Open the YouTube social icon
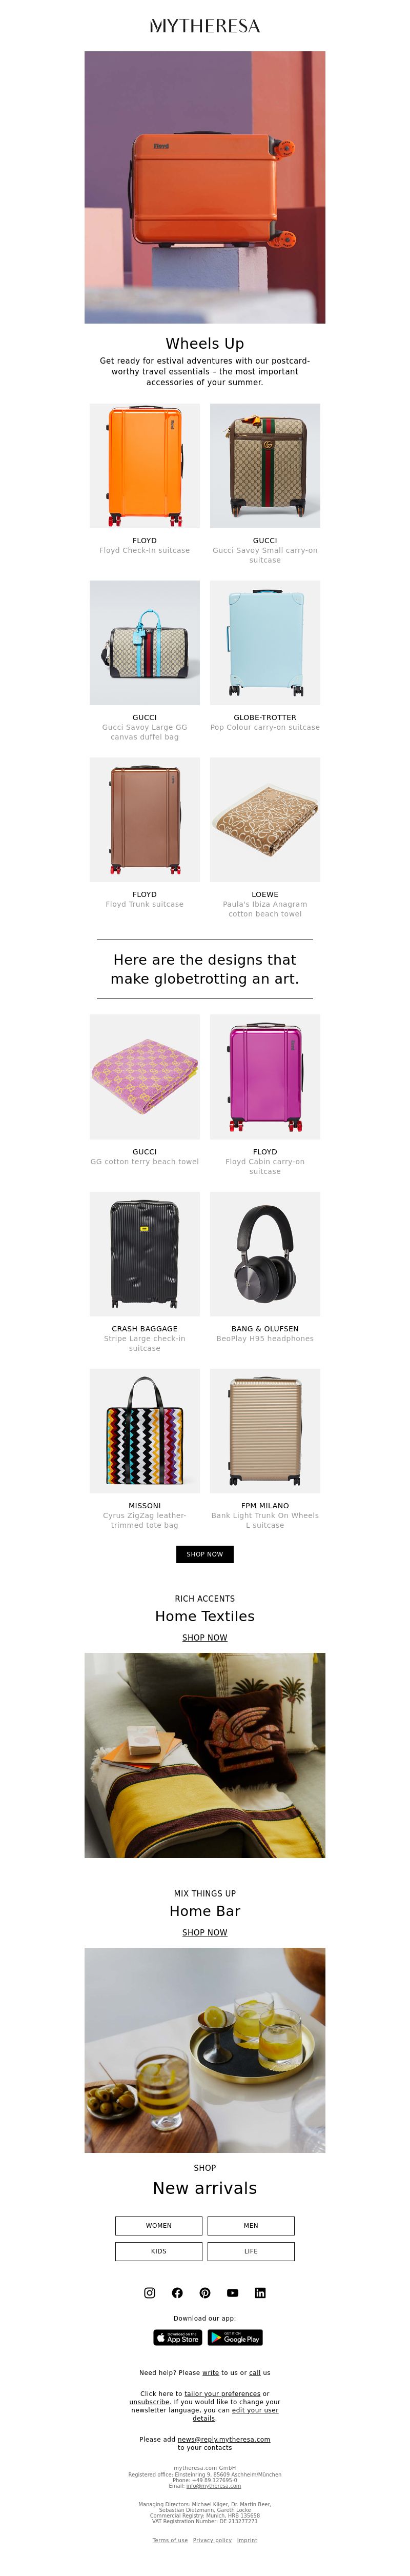The image size is (410, 2576). (x=233, y=2293)
